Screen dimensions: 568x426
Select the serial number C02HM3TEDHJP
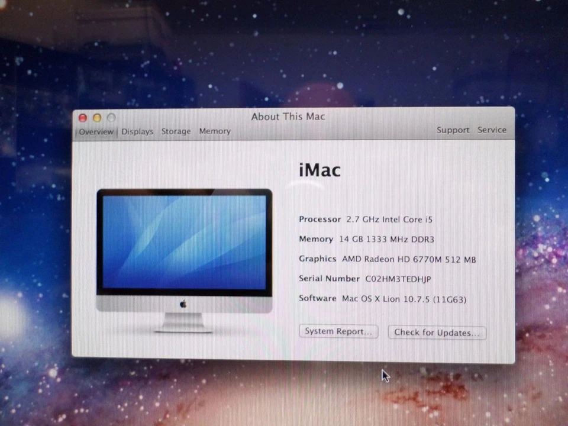click(399, 279)
